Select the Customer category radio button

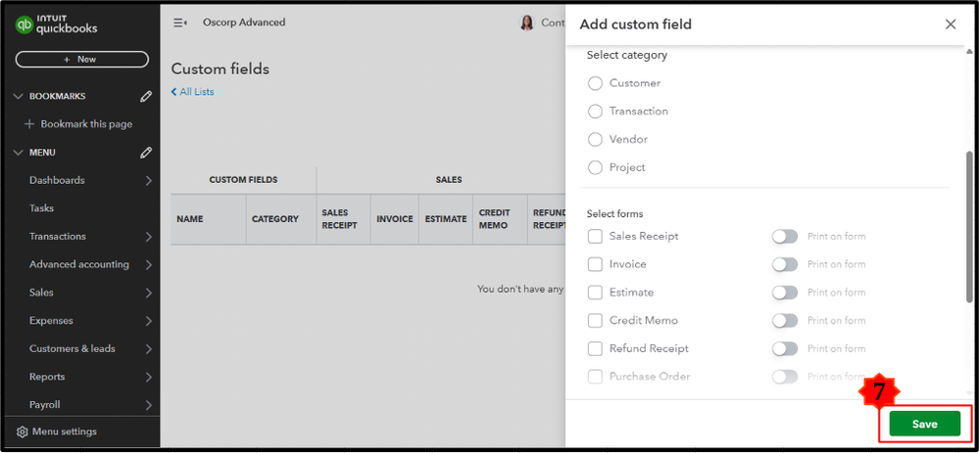[595, 83]
